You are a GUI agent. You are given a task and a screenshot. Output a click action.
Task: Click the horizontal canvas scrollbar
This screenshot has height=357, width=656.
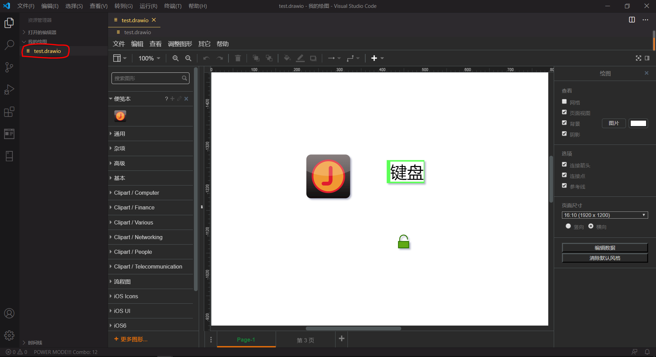tap(353, 329)
